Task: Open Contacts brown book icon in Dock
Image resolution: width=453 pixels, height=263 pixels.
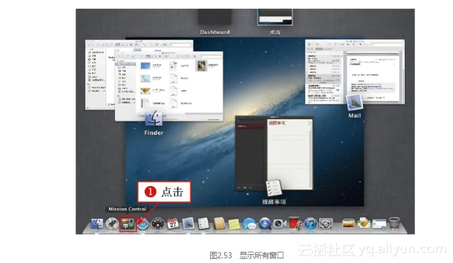Action: pyautogui.click(x=219, y=223)
